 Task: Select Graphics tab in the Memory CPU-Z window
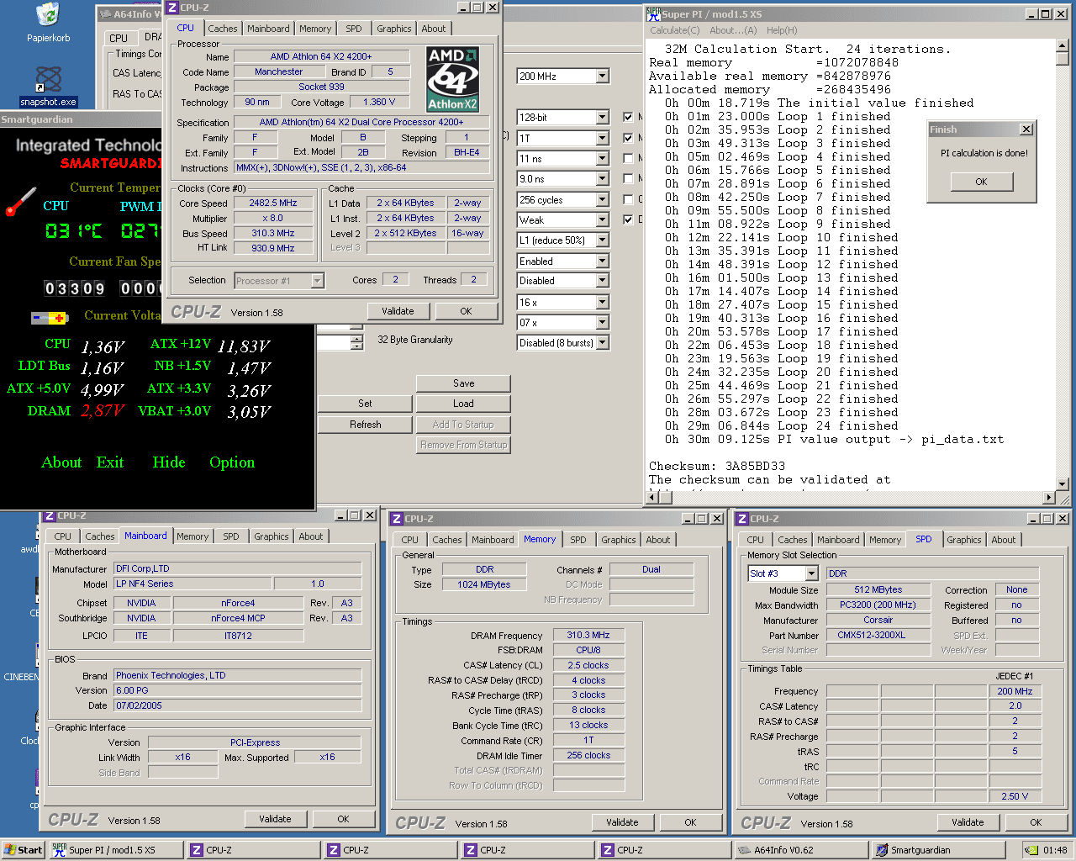(619, 540)
